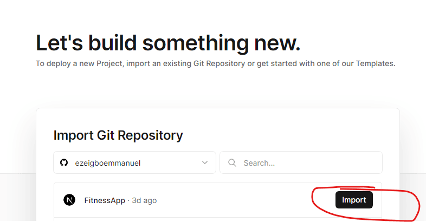Click the "Search..." placeholder text
426x222 pixels.
click(259, 162)
